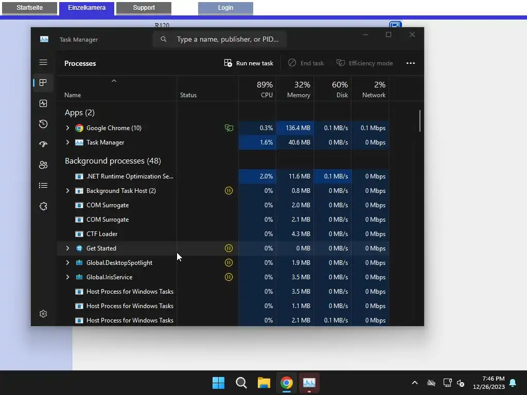Click the Google Chrome icon in process list

click(79, 128)
